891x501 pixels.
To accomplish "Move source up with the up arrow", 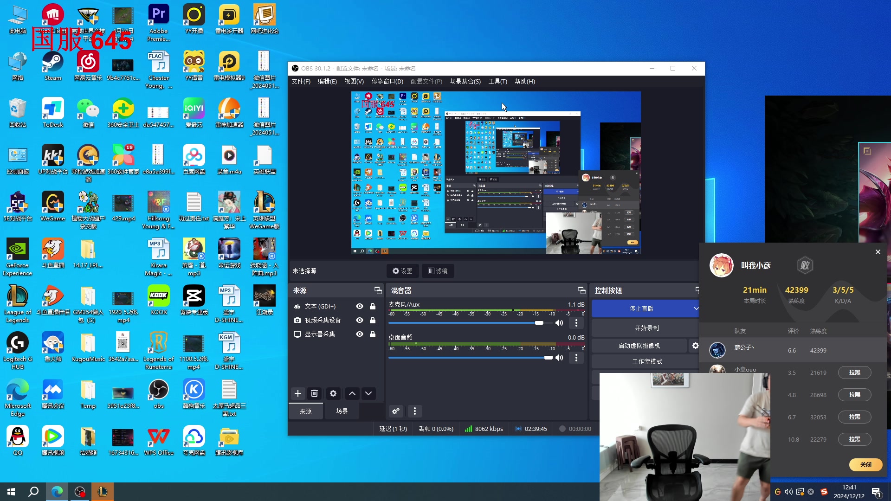I will point(352,393).
